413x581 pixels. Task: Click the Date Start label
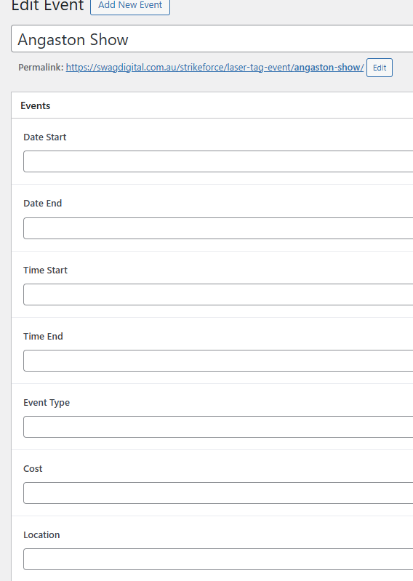(x=45, y=137)
